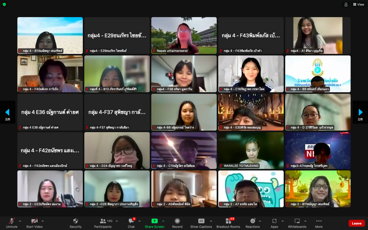368x230 pixels.
Task: Click the green encryption shield icon
Action: (x=4, y=4)
